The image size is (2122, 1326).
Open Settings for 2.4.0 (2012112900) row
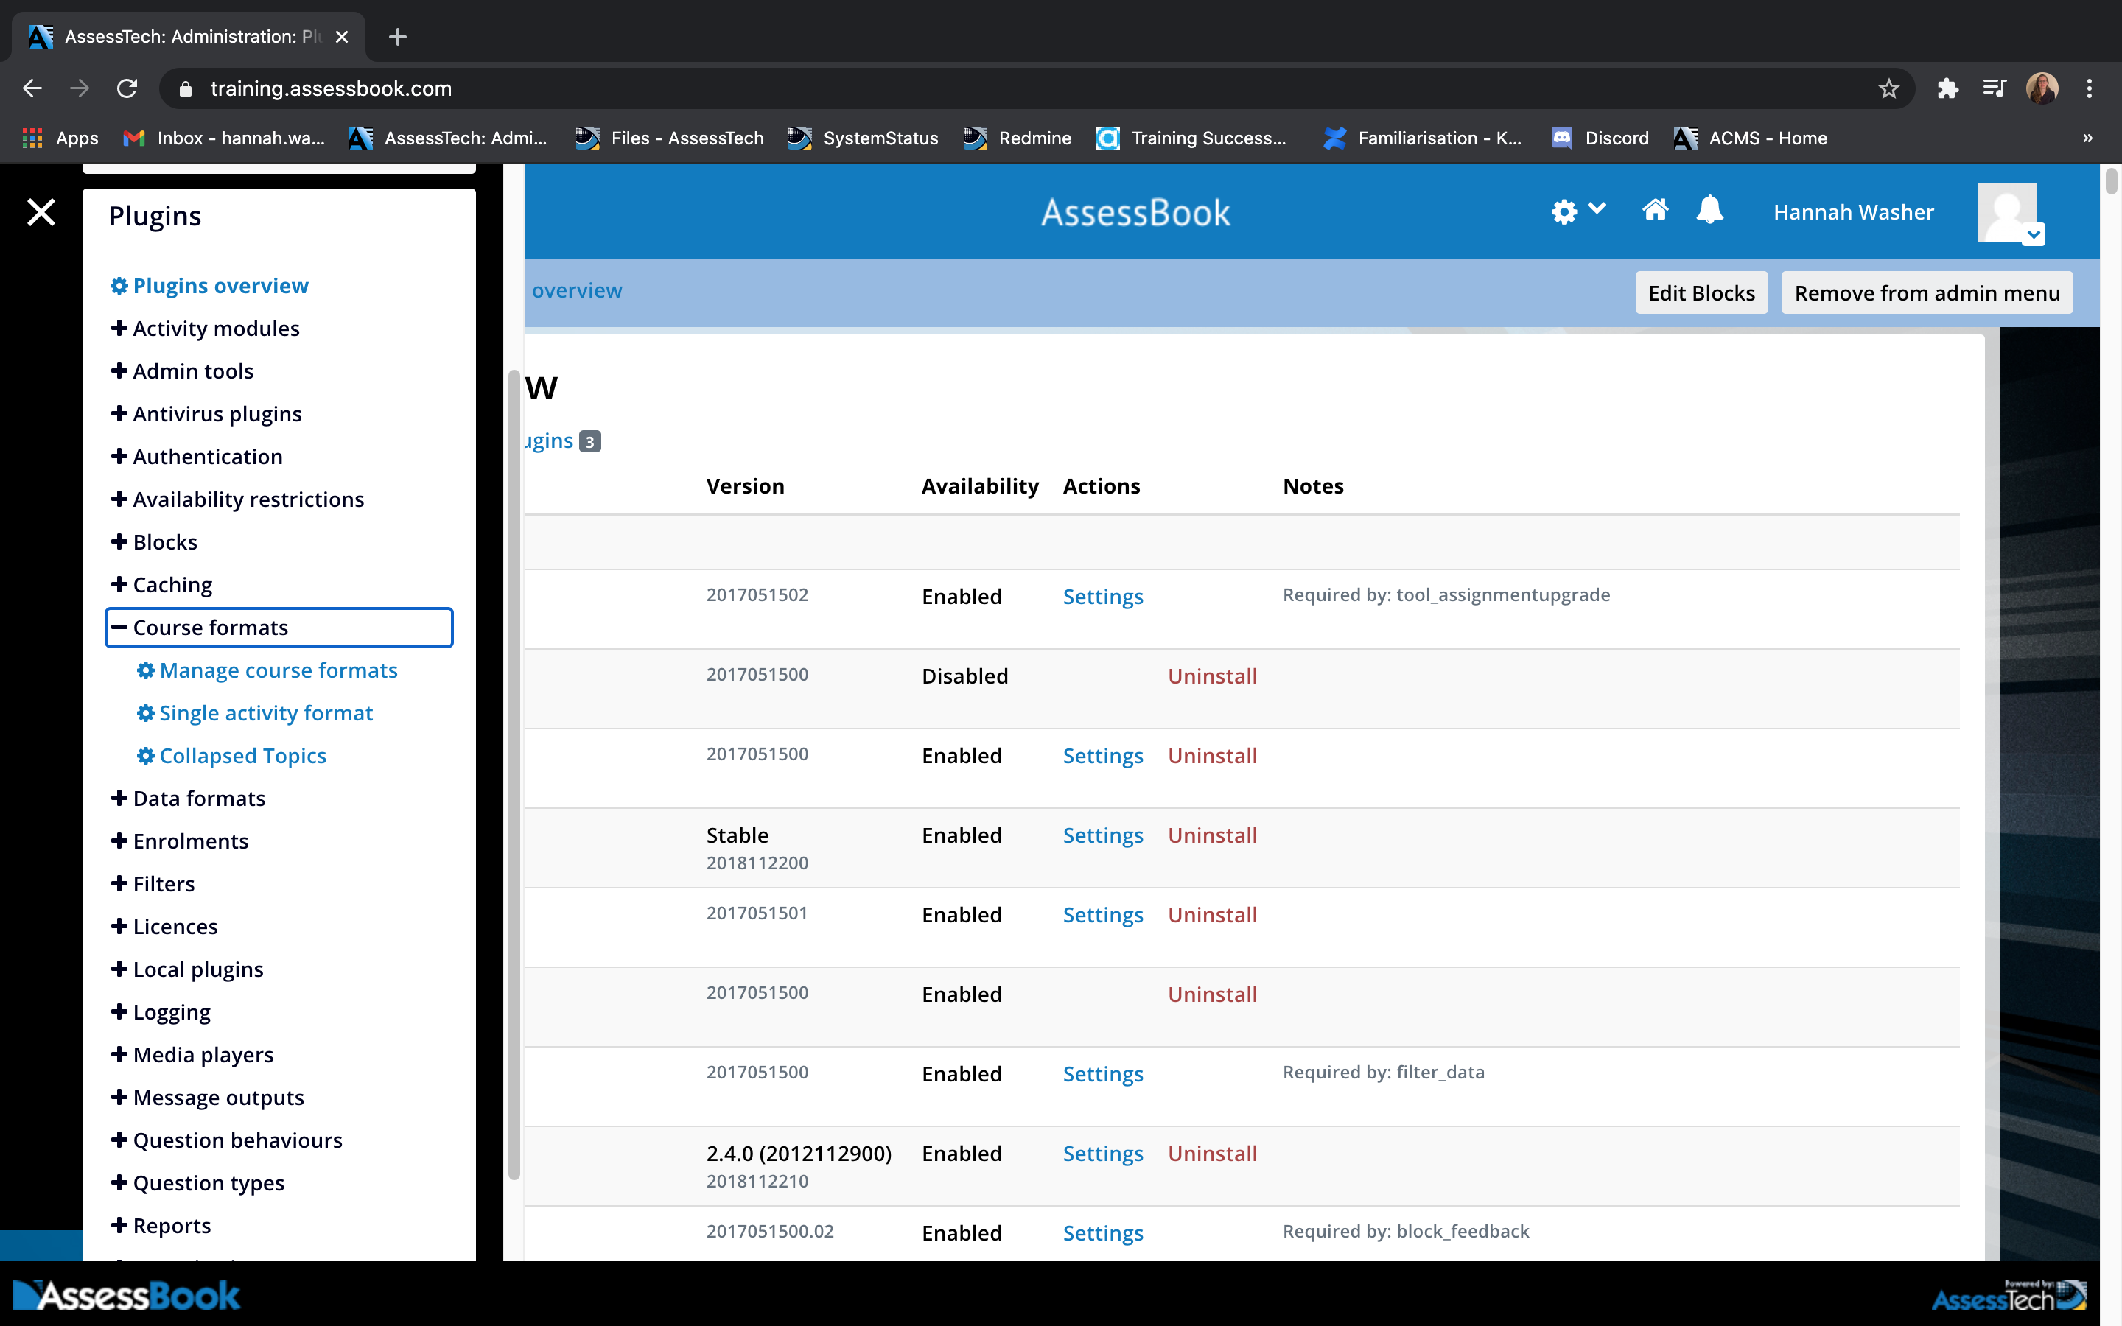click(1102, 1154)
